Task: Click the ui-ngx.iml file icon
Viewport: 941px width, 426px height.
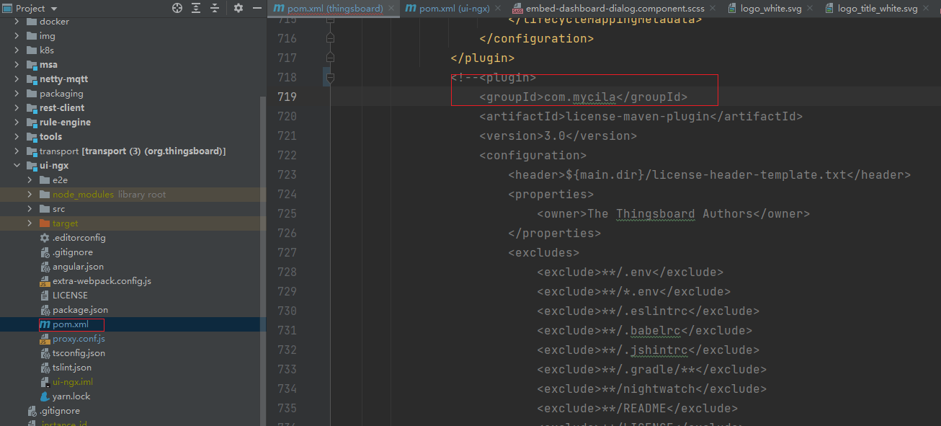Action: pos(45,382)
